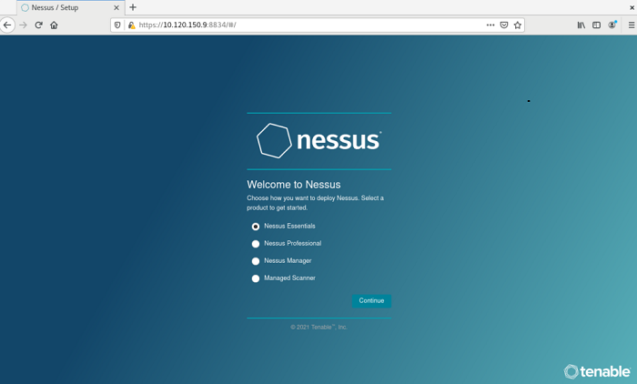The height and width of the screenshot is (384, 637).
Task: Select the Nessus Manager radio button
Action: pyautogui.click(x=256, y=261)
